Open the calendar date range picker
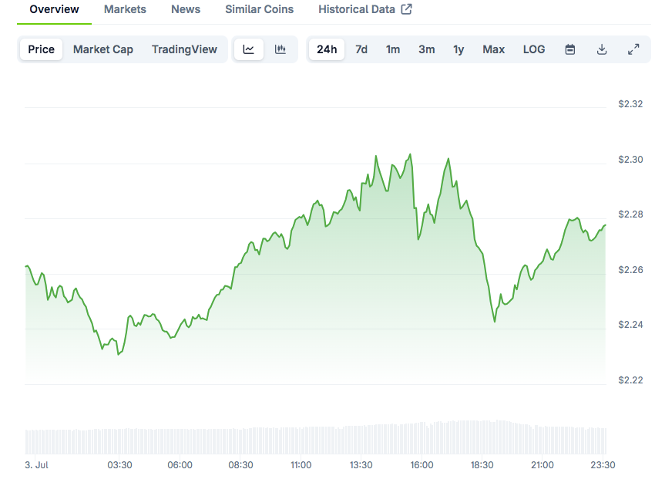Image resolution: width=655 pixels, height=486 pixels. 570,49
